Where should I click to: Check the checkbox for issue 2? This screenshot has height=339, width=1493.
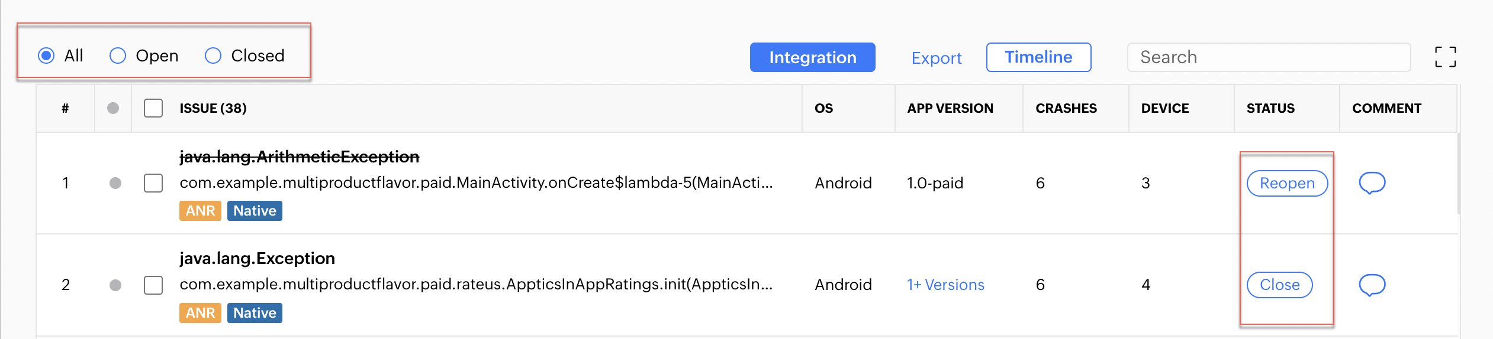pos(153,285)
